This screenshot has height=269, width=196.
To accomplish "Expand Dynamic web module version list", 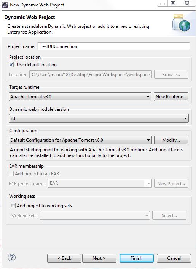I will (x=99, y=118).
